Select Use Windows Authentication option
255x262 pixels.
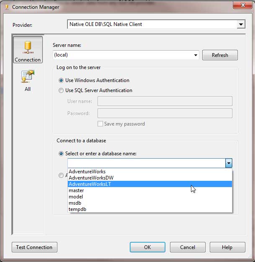[x=62, y=80]
